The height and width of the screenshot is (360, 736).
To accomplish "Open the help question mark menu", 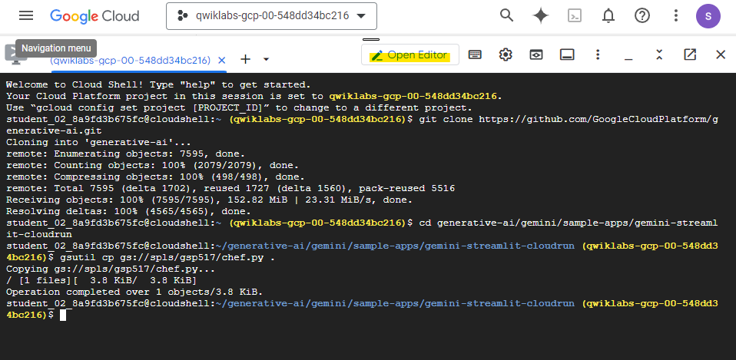I will [x=642, y=16].
